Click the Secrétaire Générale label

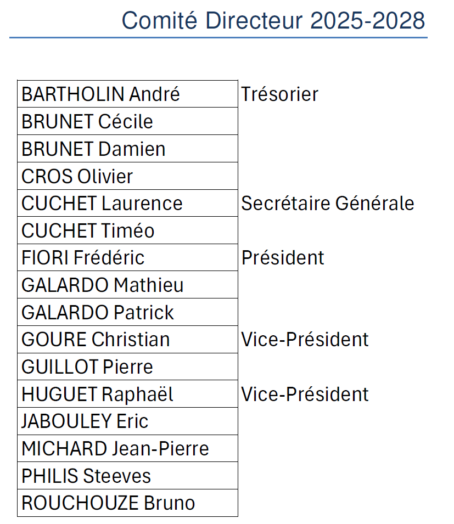[328, 203]
